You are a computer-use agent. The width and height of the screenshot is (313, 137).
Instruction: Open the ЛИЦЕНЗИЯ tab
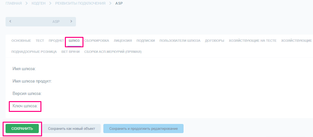pyautogui.click(x=123, y=40)
